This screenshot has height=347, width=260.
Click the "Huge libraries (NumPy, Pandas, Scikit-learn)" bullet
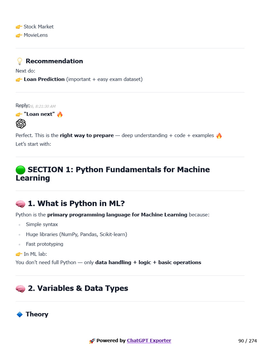(x=77, y=234)
